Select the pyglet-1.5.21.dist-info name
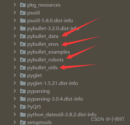 tap(53, 83)
